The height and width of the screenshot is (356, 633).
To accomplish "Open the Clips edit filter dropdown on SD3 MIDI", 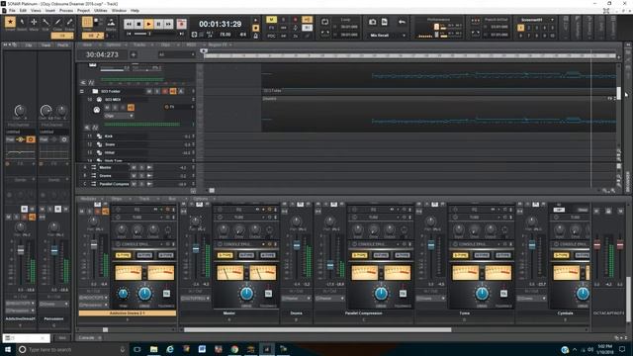I will click(119, 116).
